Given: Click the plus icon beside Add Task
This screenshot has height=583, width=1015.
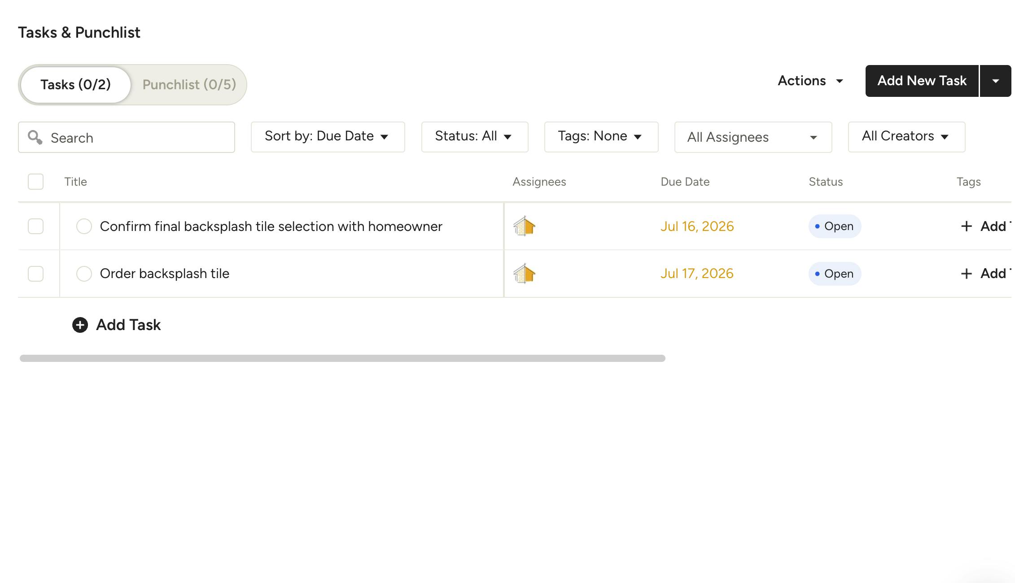Looking at the screenshot, I should (80, 325).
